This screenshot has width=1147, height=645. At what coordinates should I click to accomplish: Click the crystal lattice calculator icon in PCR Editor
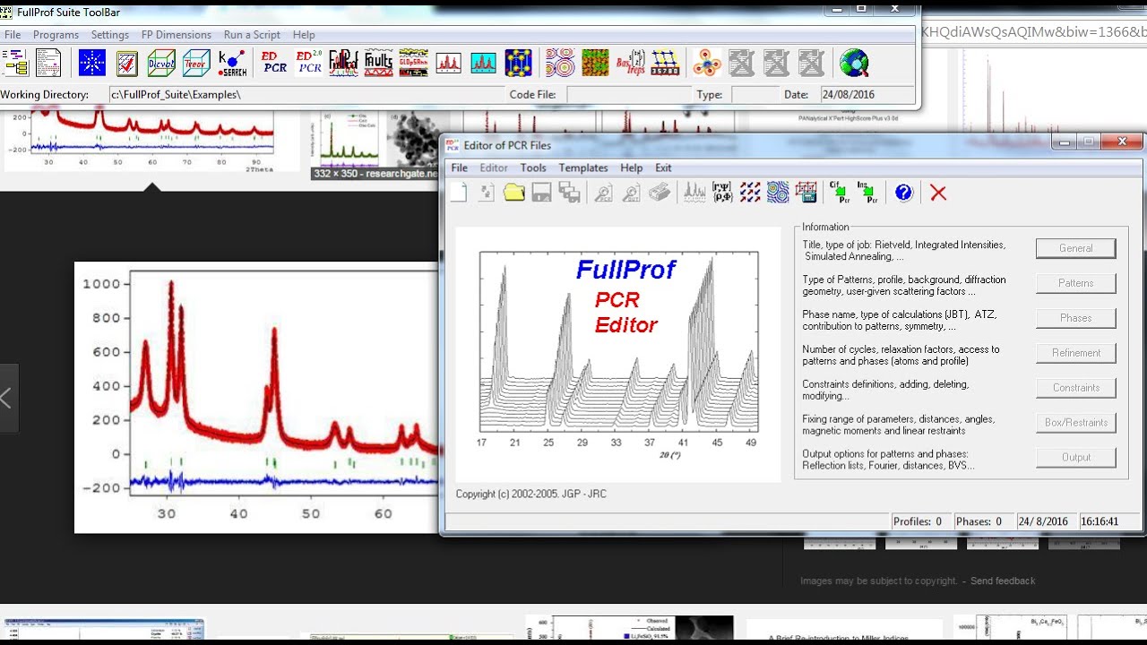point(806,193)
